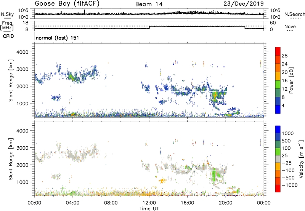Image resolution: width=305 pixels, height=211 pixels.
Task: Click the "20" Power colorbar tick label
Action: coord(284,72)
